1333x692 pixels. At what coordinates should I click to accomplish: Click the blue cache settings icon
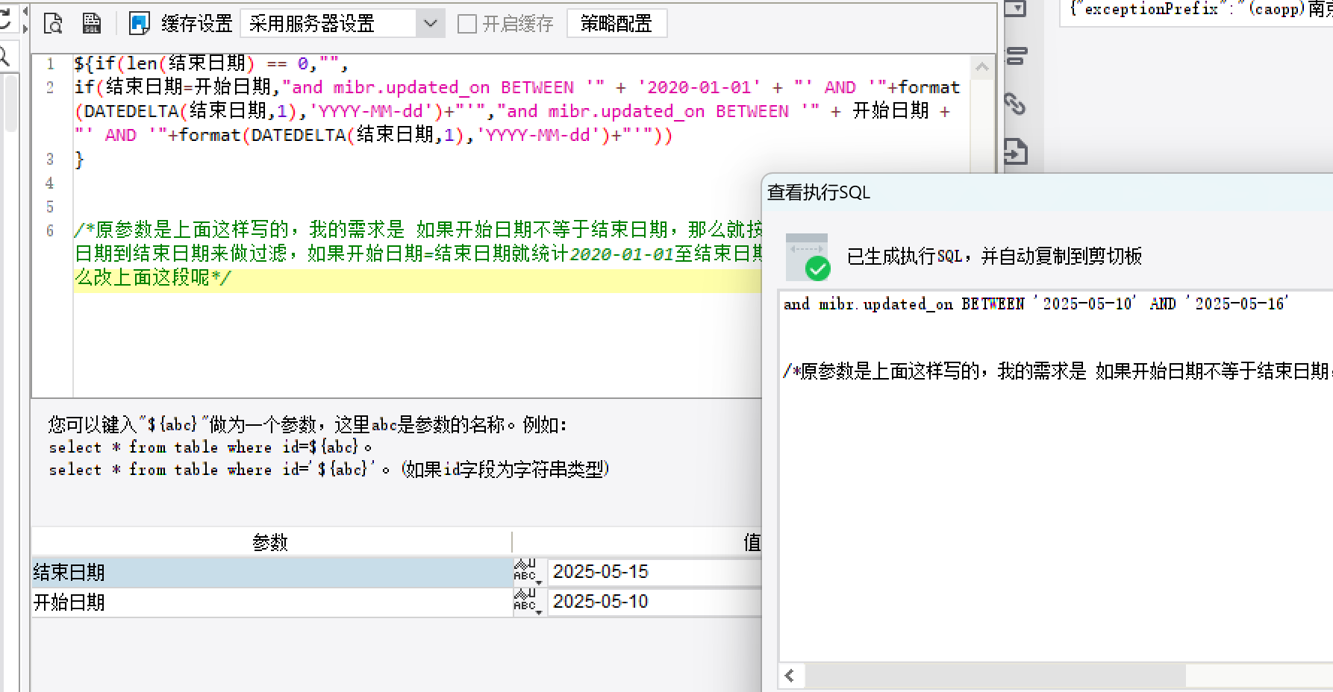tap(140, 23)
